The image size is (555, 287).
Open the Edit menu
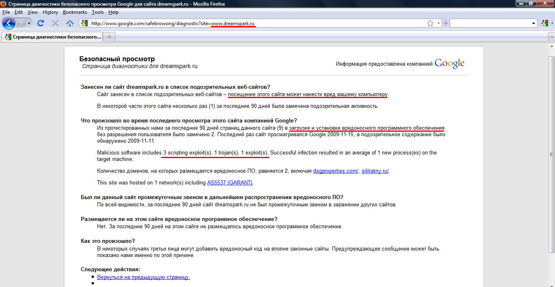[x=19, y=12]
